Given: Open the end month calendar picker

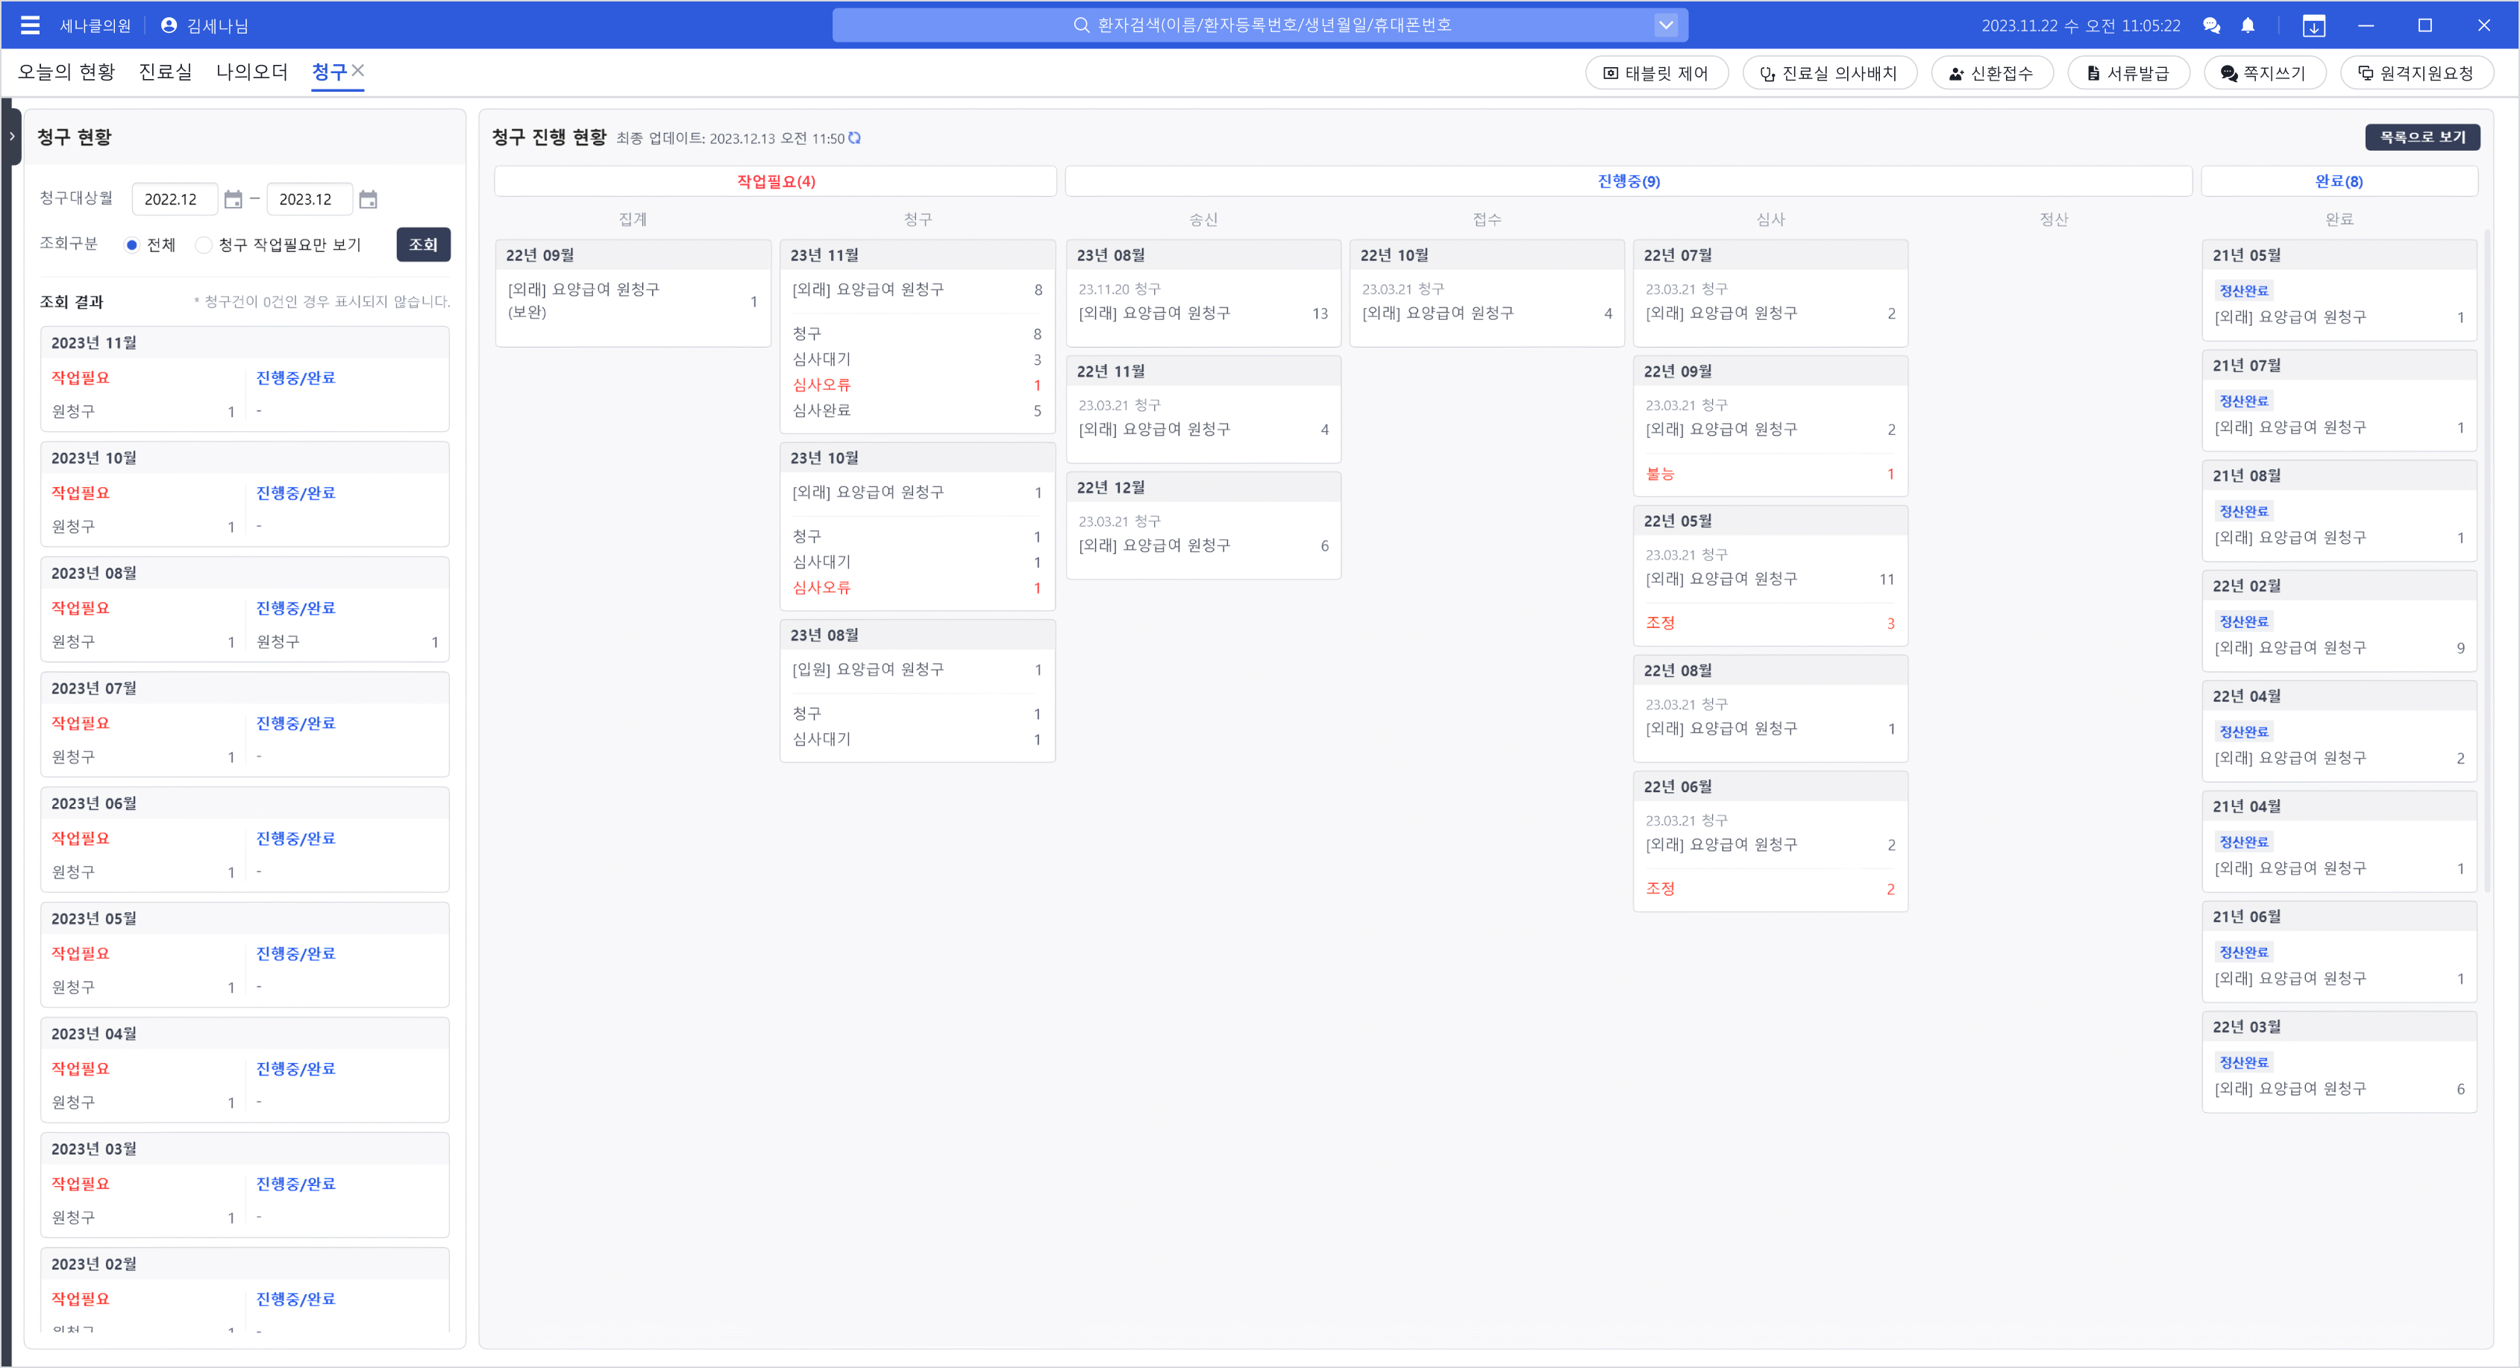Looking at the screenshot, I should pos(368,199).
